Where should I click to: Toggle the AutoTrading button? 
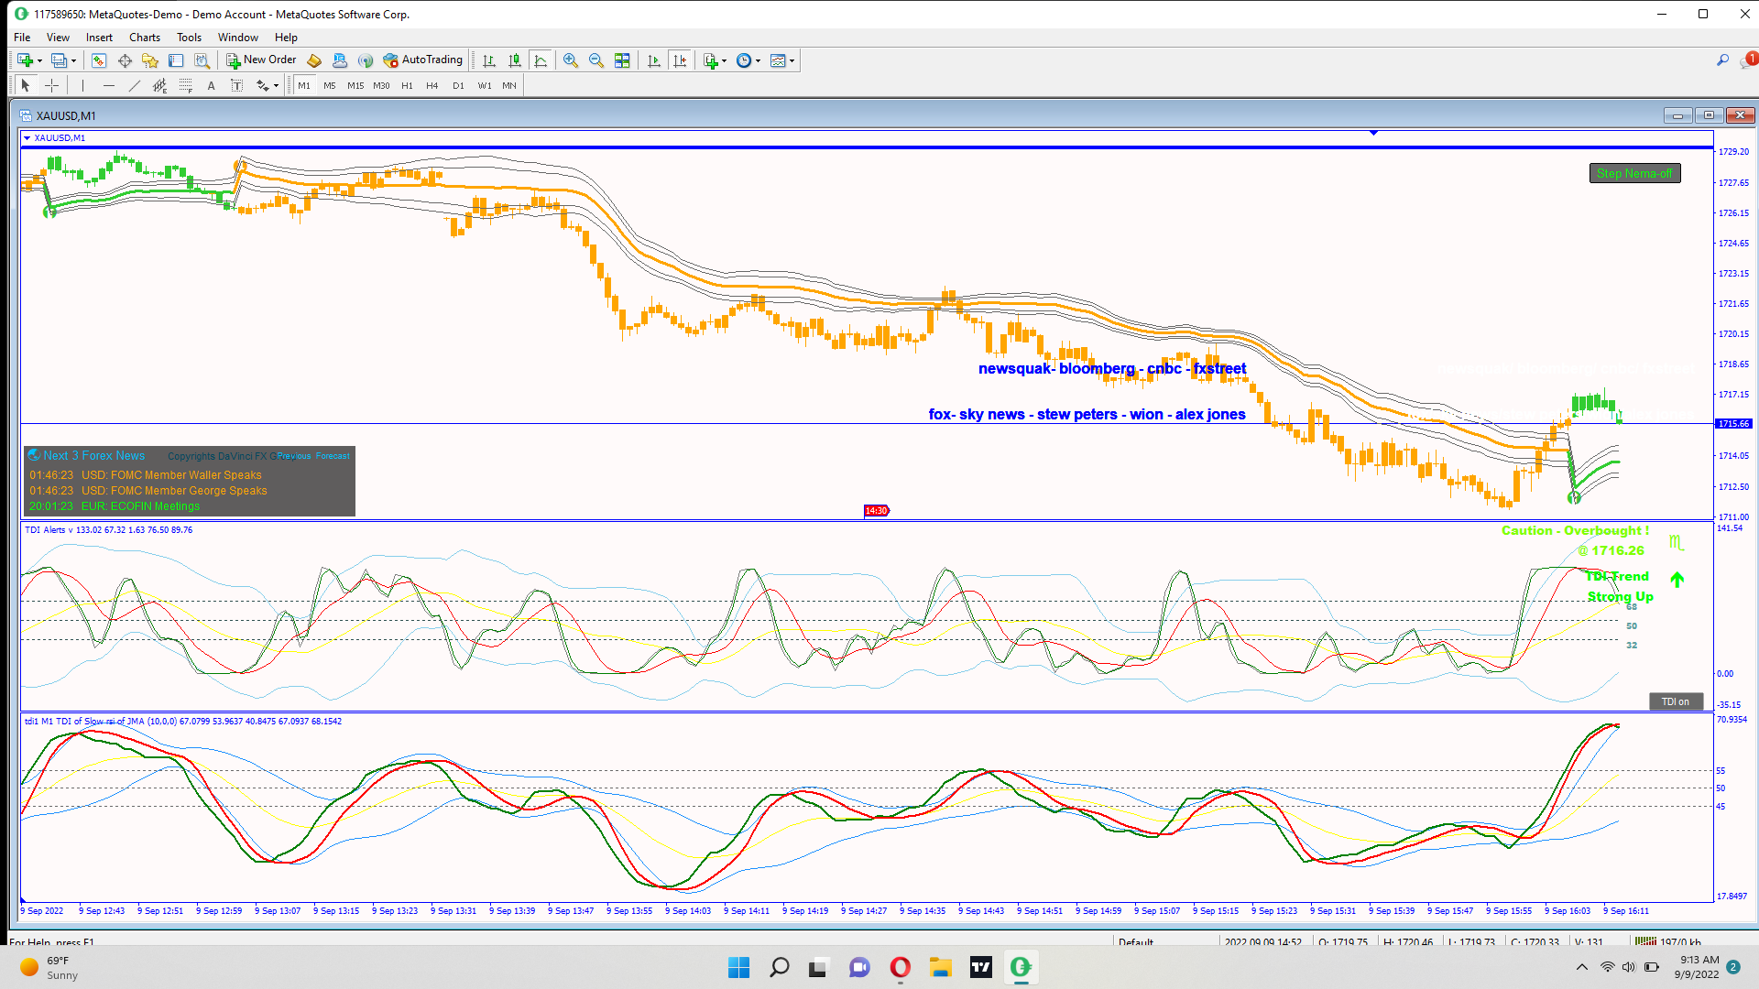click(423, 60)
